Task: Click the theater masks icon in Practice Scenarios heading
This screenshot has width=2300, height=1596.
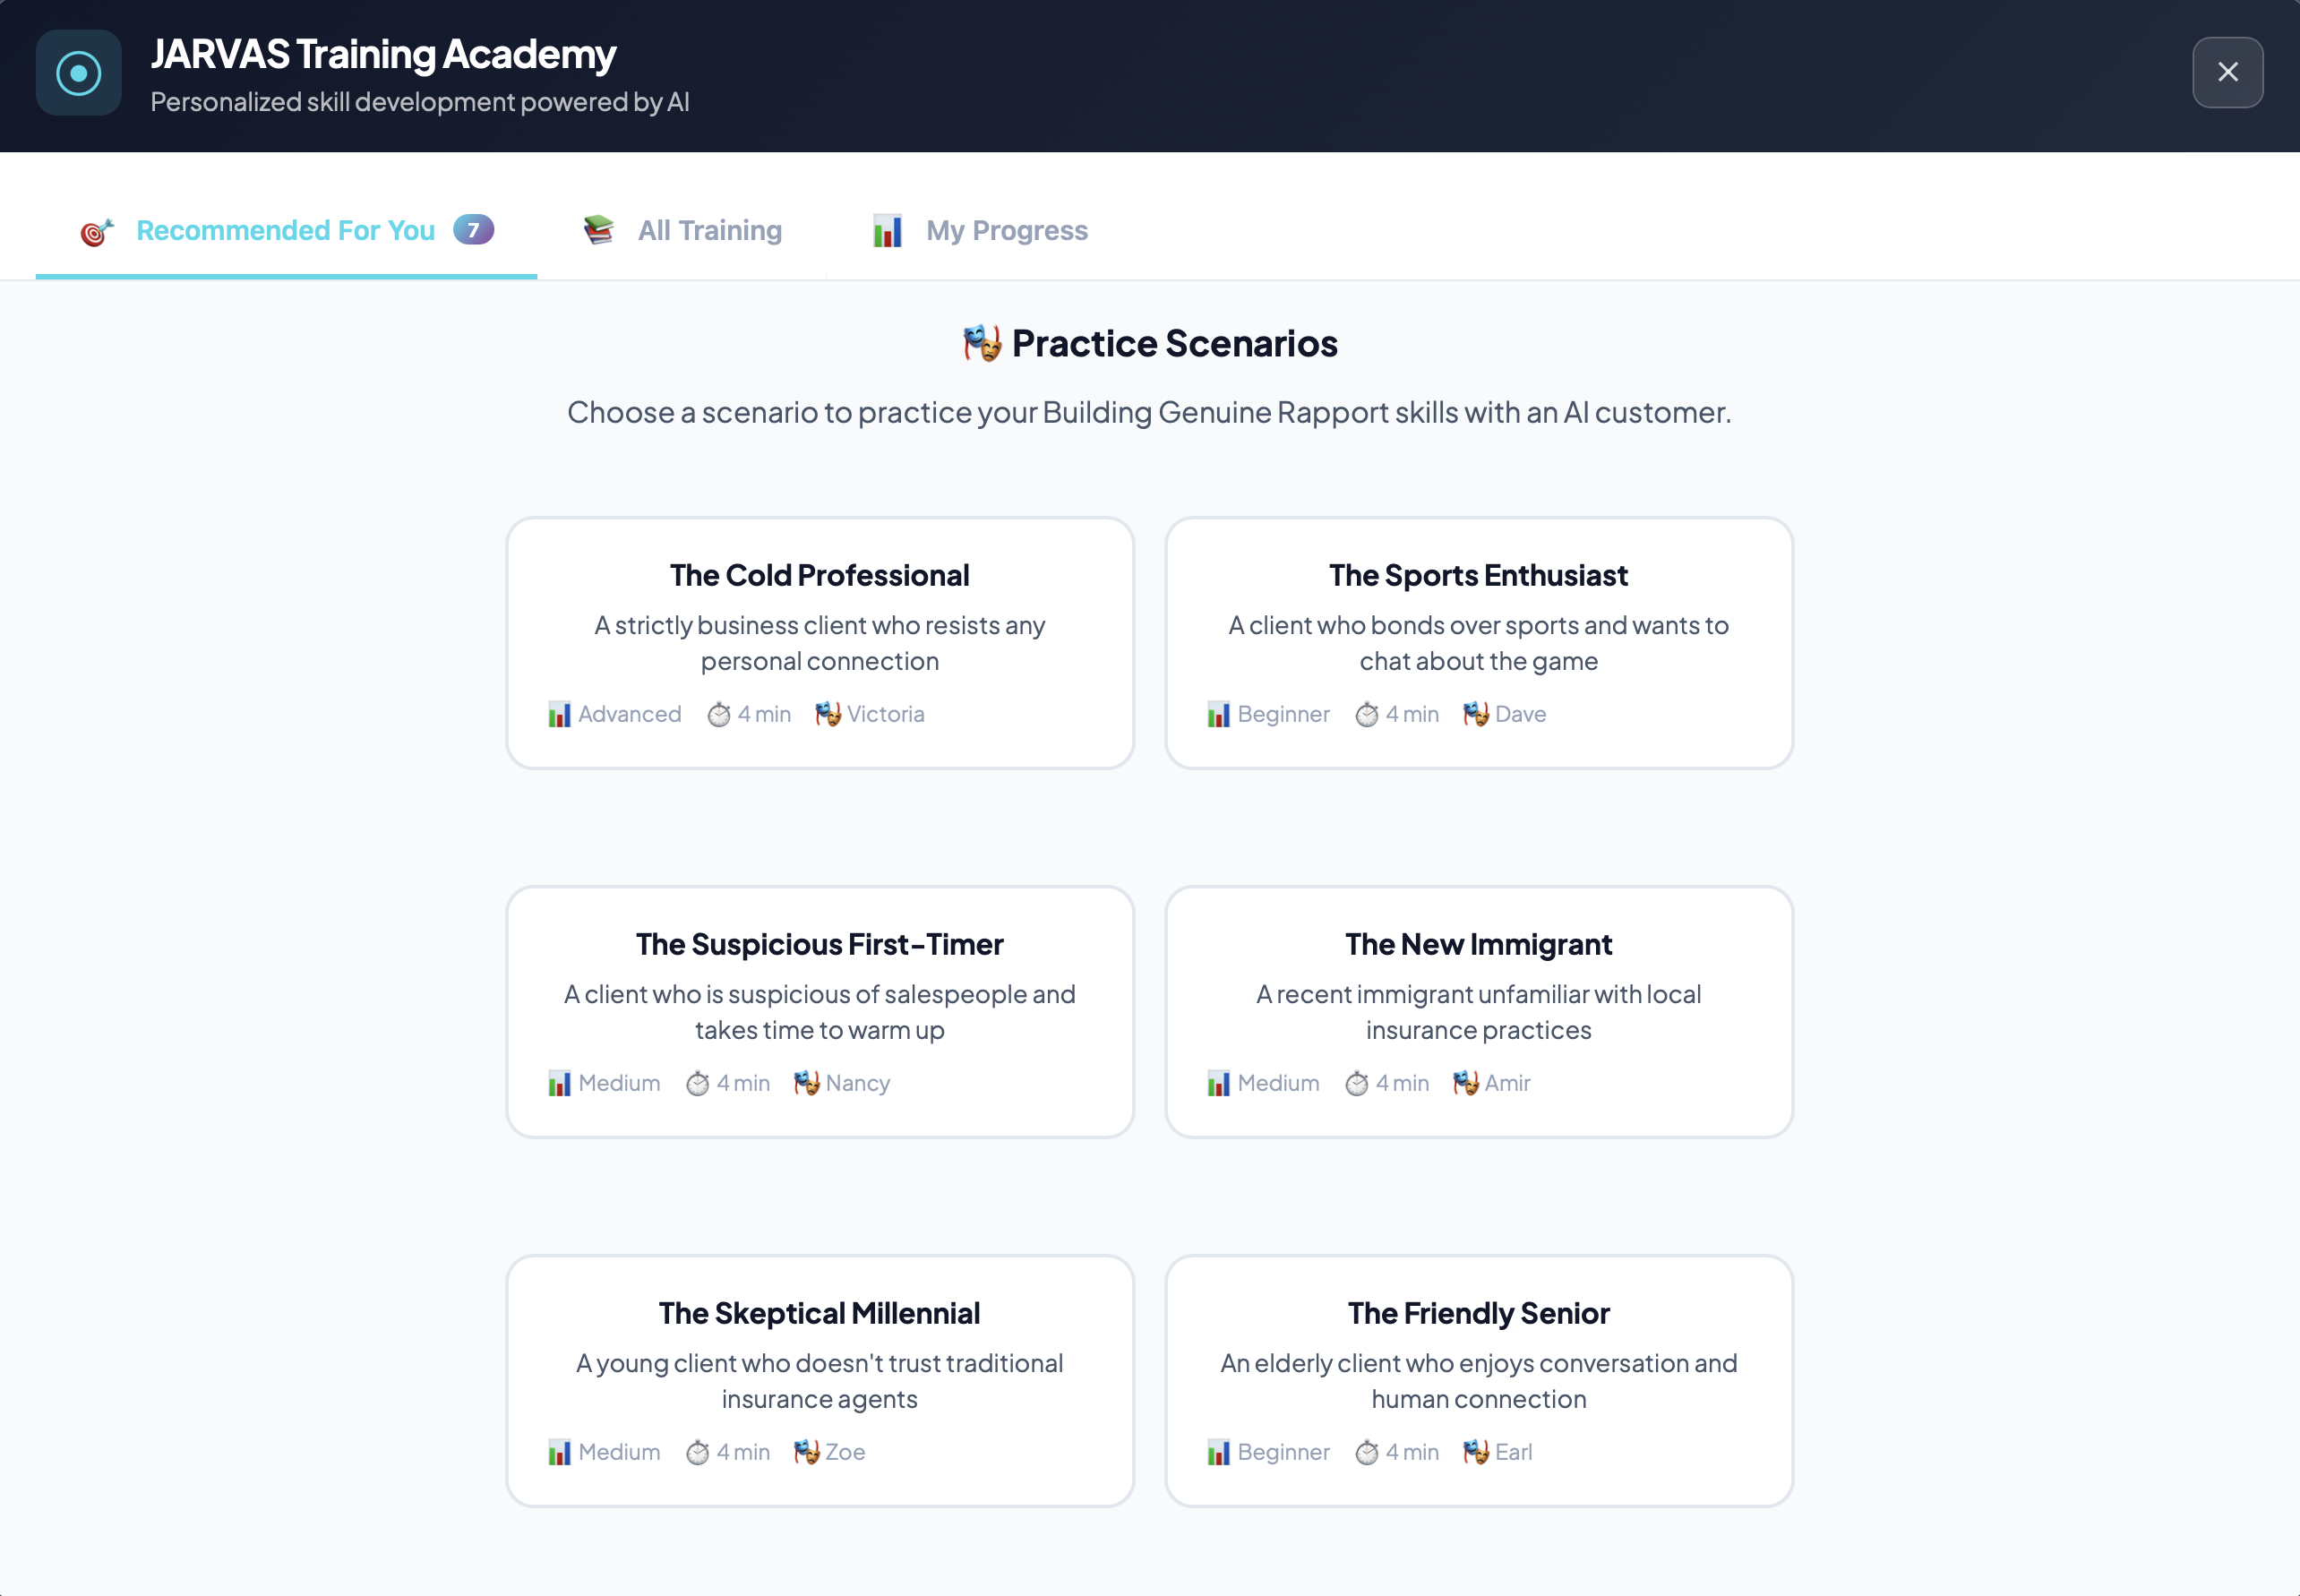Action: click(980, 342)
